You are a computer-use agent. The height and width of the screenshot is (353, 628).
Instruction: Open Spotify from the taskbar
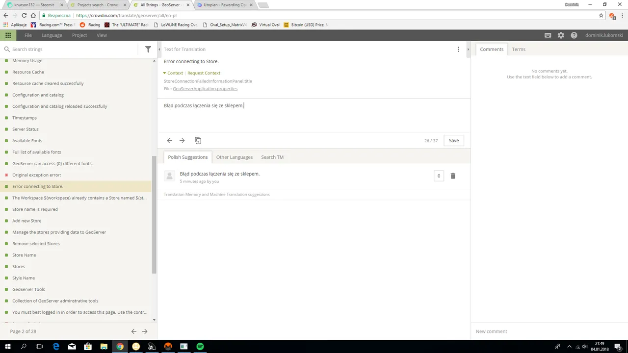[200, 346]
